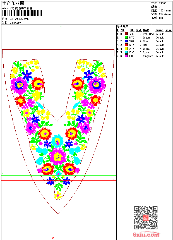Screen dimensions: 173x240
Task: Click the Dark Red color swatch
Action: pos(126,34)
